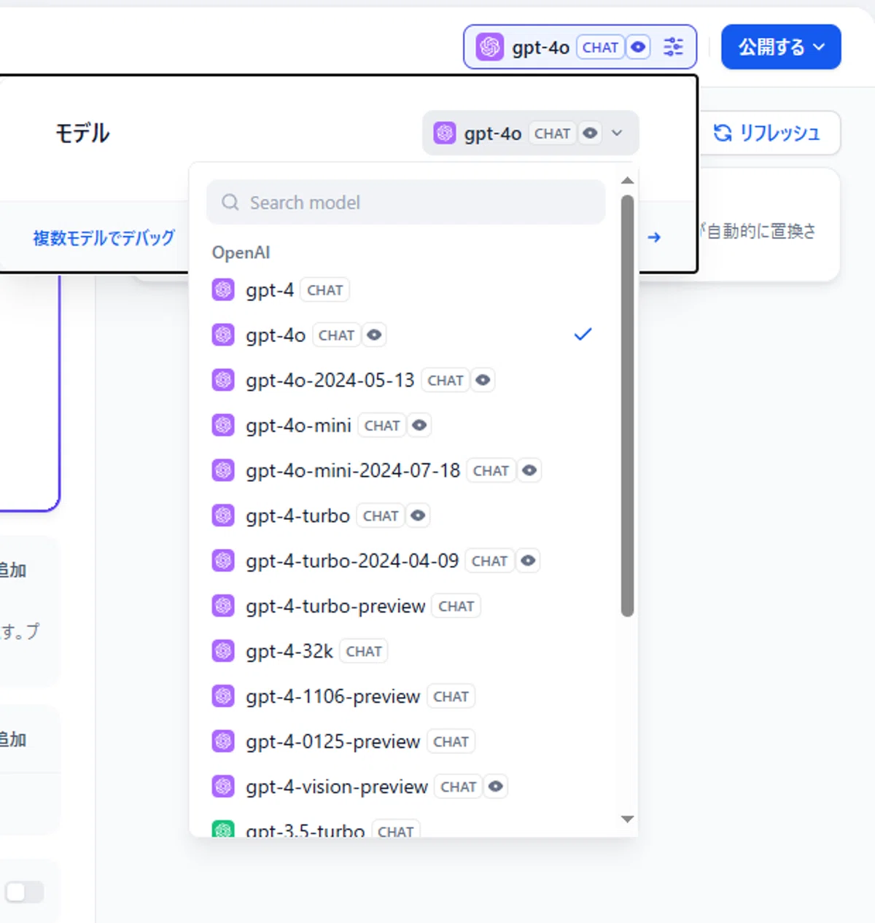
Task: Click vision eye badge on gpt-4-turbo
Action: coord(418,515)
